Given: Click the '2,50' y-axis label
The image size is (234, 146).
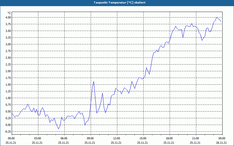Looking at the screenshot, I should click(x=8, y=58).
